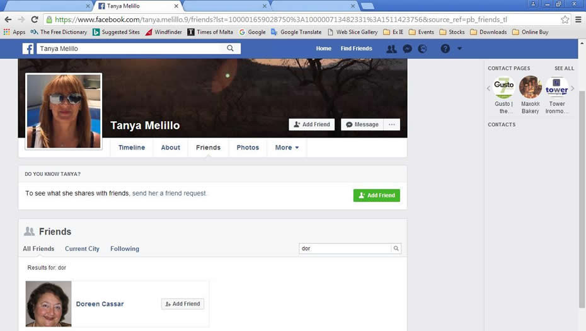Open a new tab button
This screenshot has width=586, height=331.
[x=367, y=6]
